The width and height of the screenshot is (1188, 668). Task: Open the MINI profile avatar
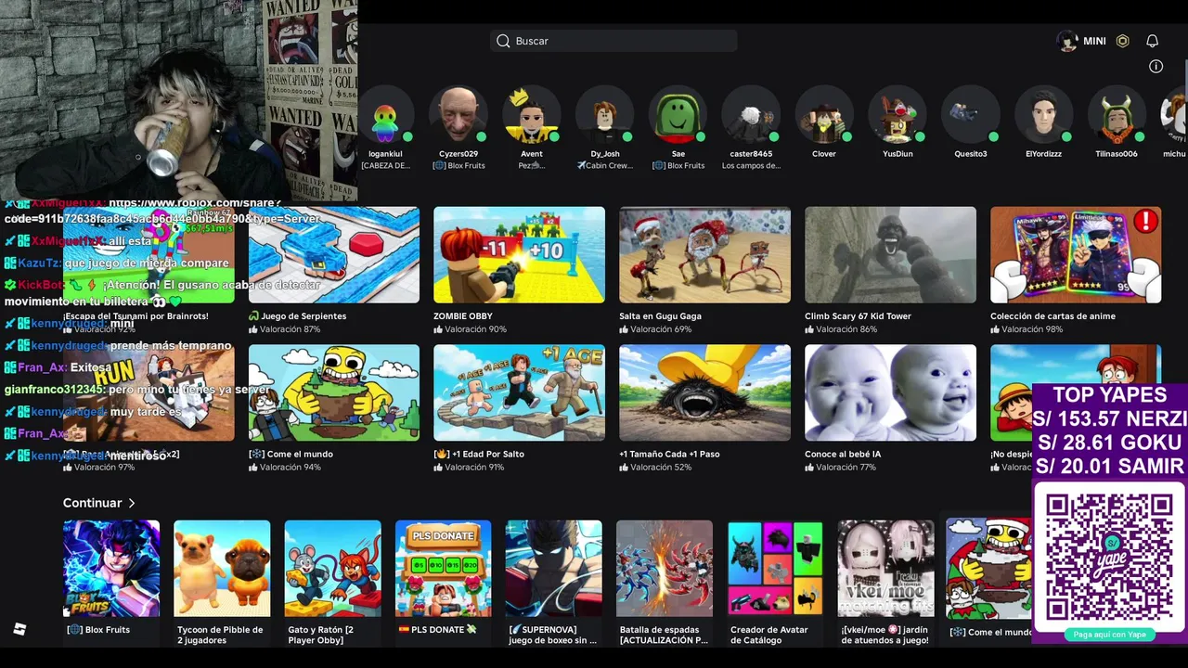1067,41
